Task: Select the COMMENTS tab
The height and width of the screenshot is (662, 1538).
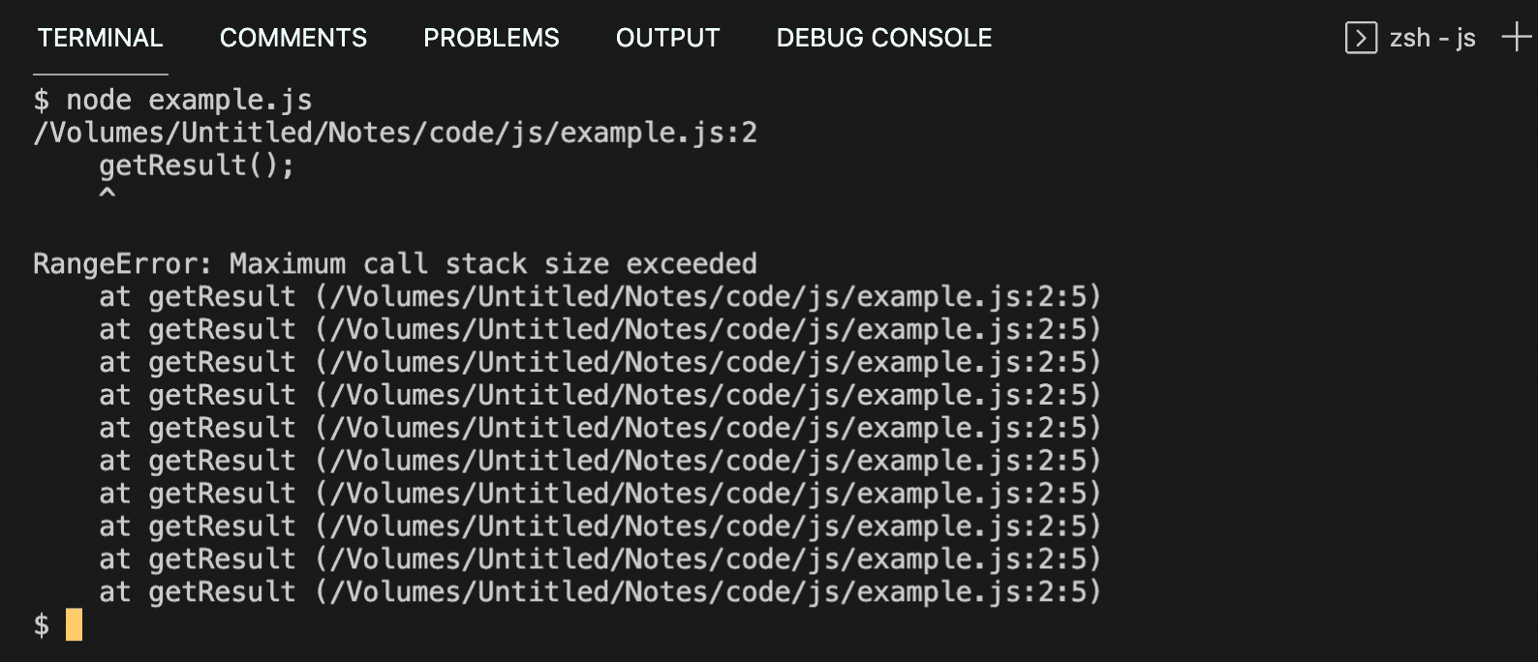Action: click(292, 38)
